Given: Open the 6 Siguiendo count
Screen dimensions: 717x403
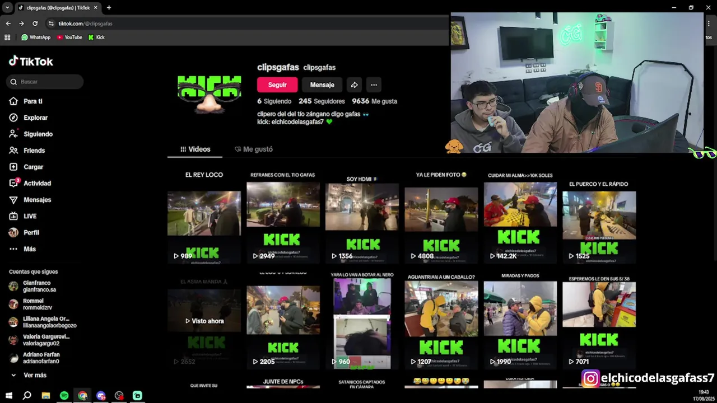Looking at the screenshot, I should (274, 101).
